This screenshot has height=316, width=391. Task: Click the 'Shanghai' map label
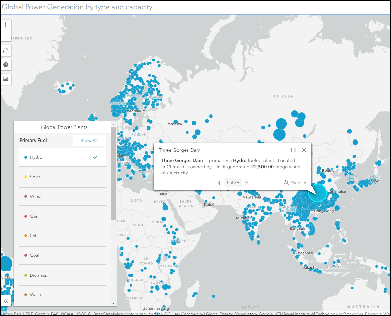pos(338,191)
